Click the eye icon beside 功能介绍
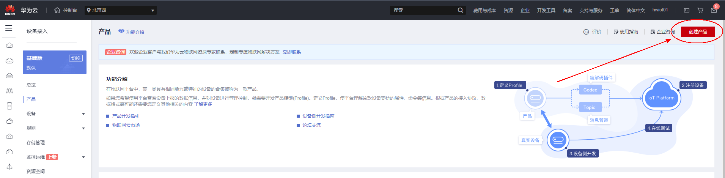 click(121, 31)
